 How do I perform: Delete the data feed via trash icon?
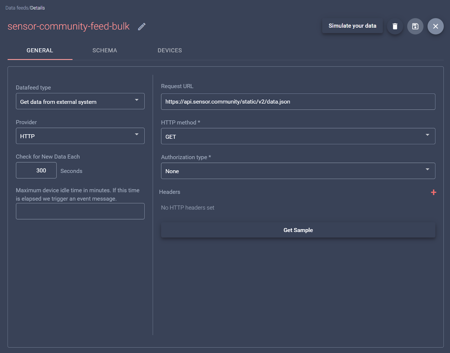tap(395, 26)
